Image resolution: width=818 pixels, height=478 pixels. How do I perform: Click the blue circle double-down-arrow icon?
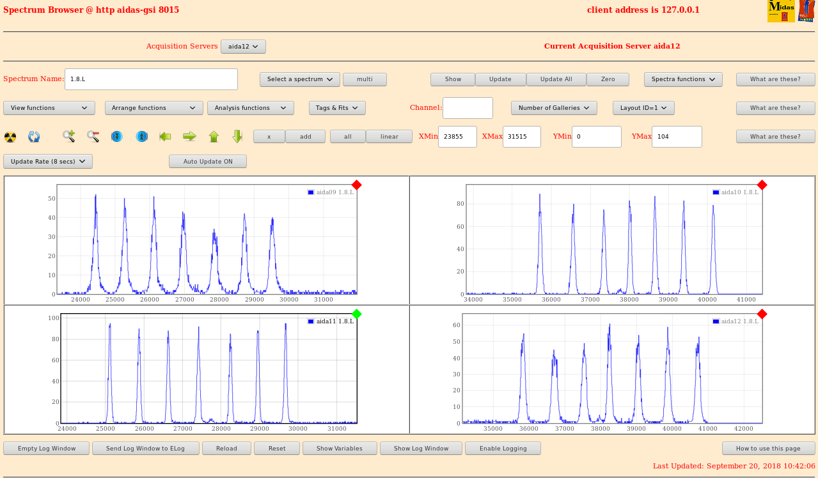[x=116, y=136]
